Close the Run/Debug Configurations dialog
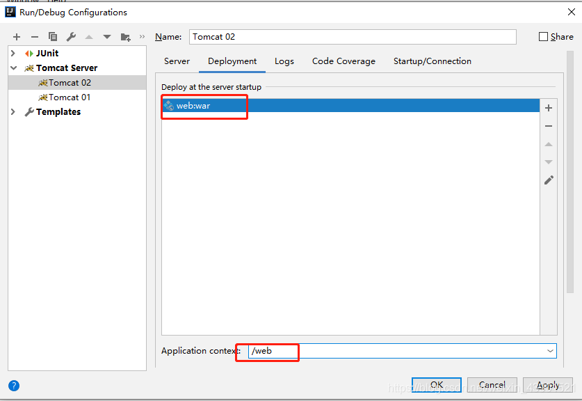582x401 pixels. [x=572, y=12]
